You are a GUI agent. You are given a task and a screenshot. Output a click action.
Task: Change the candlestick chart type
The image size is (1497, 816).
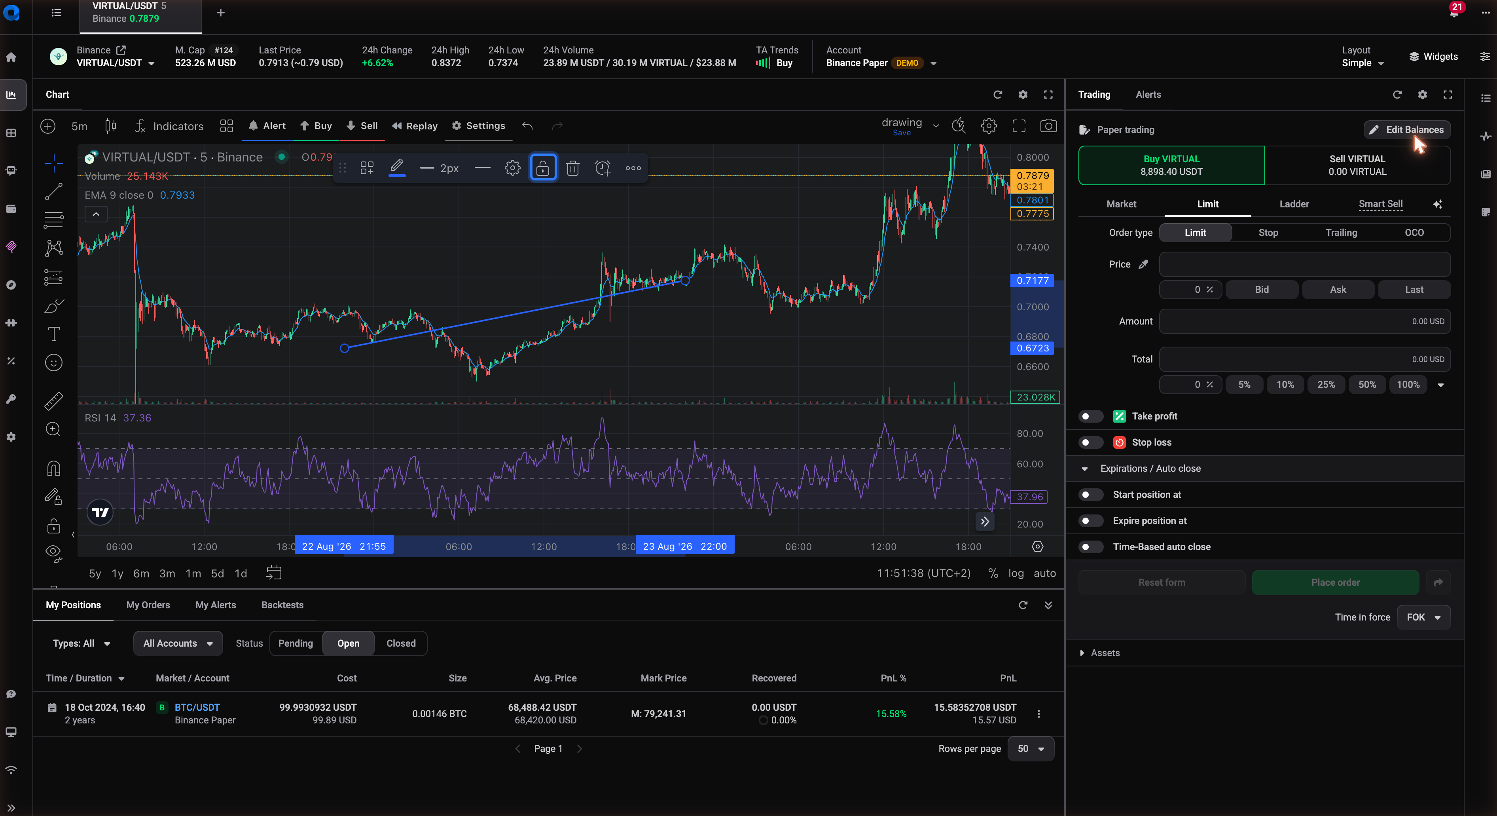[110, 126]
